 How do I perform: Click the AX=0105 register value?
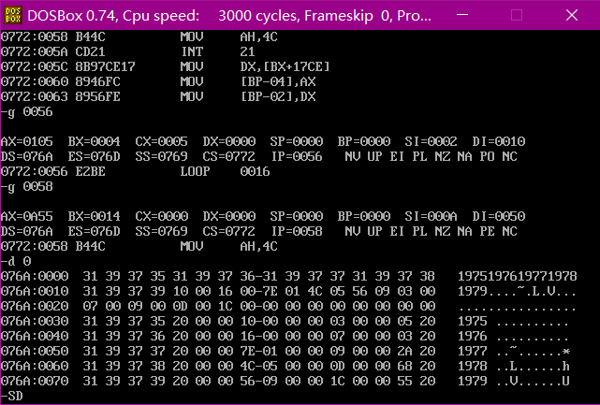(x=26, y=141)
